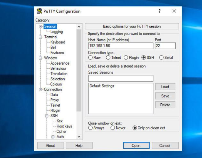The width and height of the screenshot is (202, 158).
Task: Open Data settings category
Action: tap(54, 95)
